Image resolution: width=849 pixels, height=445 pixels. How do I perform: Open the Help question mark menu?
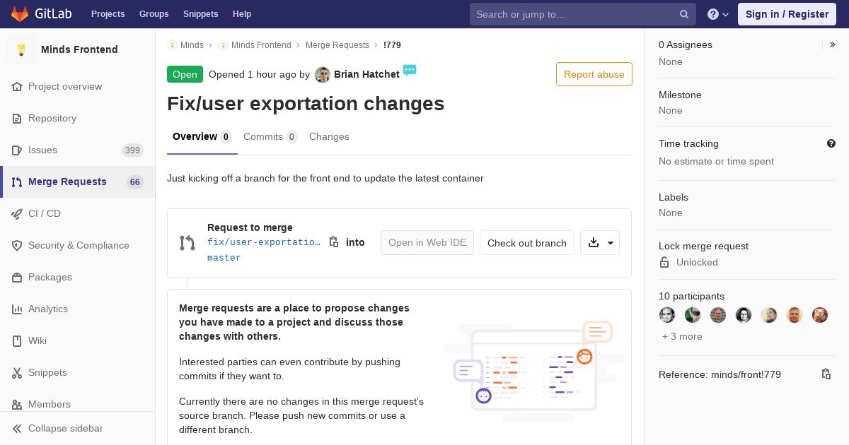click(718, 14)
